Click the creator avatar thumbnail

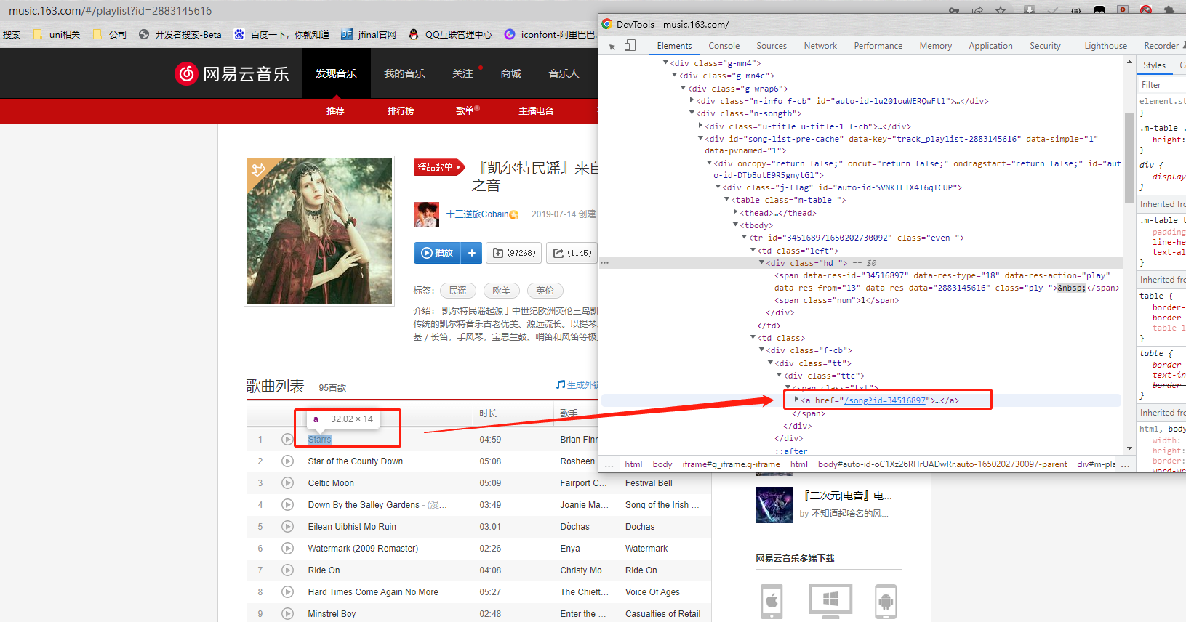pos(427,214)
